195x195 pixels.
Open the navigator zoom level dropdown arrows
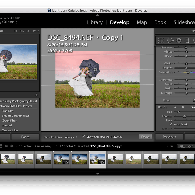(38, 31)
